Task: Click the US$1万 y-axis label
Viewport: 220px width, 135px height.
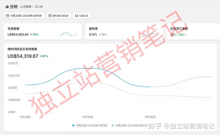Action: tap(12, 88)
